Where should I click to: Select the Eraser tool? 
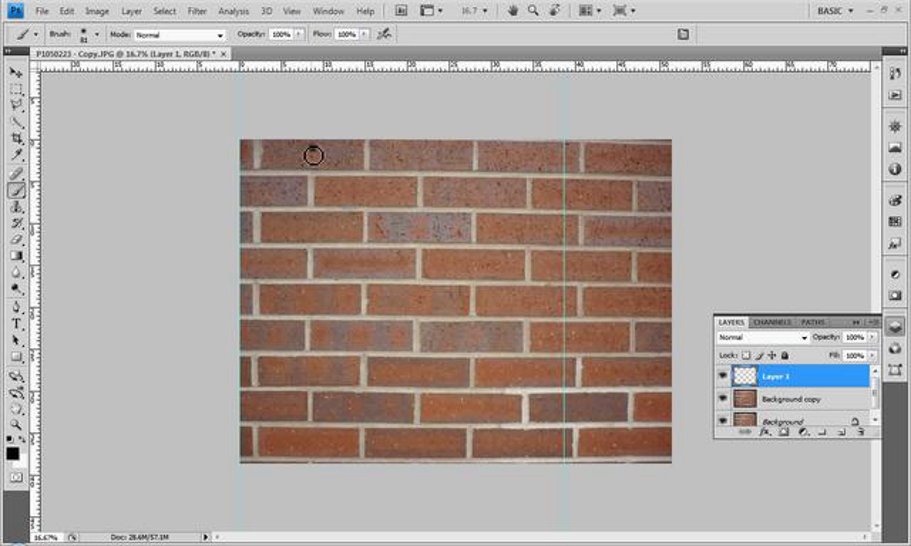click(16, 239)
